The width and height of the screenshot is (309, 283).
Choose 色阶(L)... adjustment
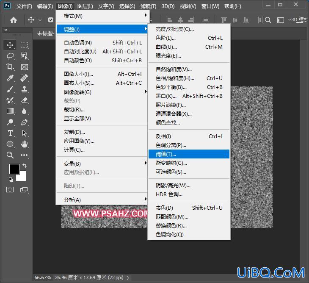(189, 38)
